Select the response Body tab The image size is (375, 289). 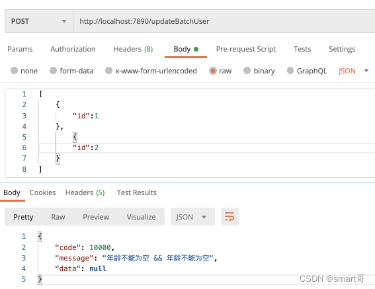[12, 192]
